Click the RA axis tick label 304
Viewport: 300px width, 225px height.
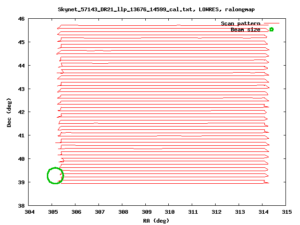click(30, 212)
